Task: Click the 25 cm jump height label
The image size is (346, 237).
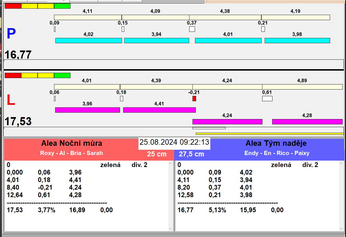Action: coord(157,154)
